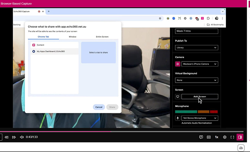The image size is (250, 152).
Task: Click the microphone level meter
Action: [x=197, y=112]
